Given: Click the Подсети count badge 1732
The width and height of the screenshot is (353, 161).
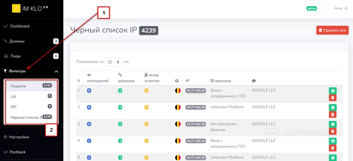Looking at the screenshot, I should pos(47,85).
